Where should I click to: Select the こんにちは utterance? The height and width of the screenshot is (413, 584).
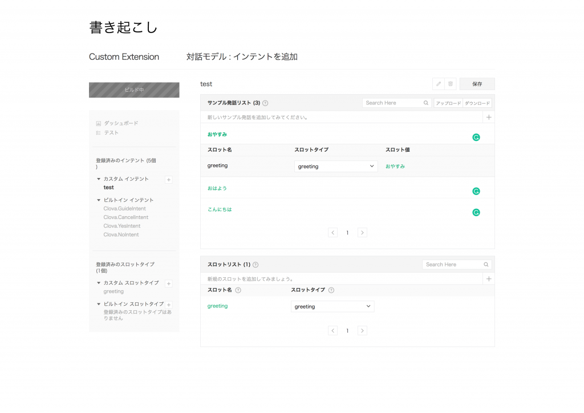coord(220,209)
